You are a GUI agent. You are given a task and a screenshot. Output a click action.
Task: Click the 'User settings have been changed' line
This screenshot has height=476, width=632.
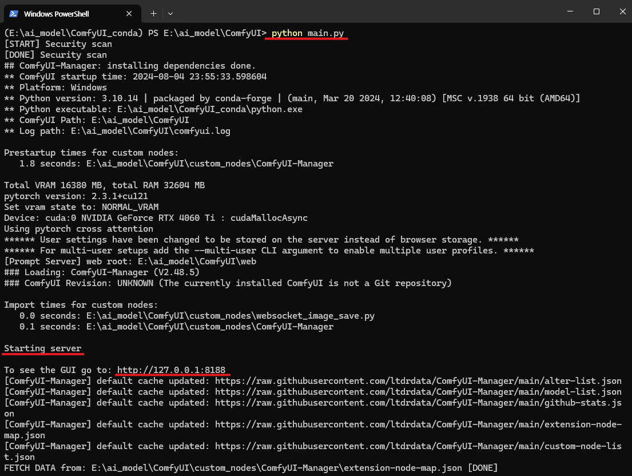[261, 240]
